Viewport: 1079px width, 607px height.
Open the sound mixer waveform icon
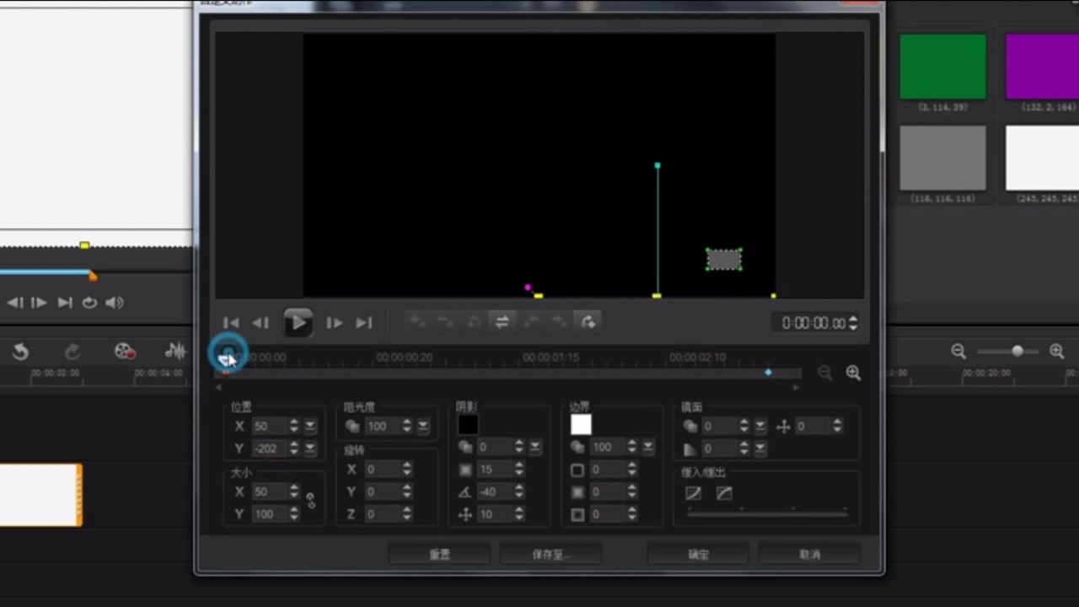coord(174,352)
